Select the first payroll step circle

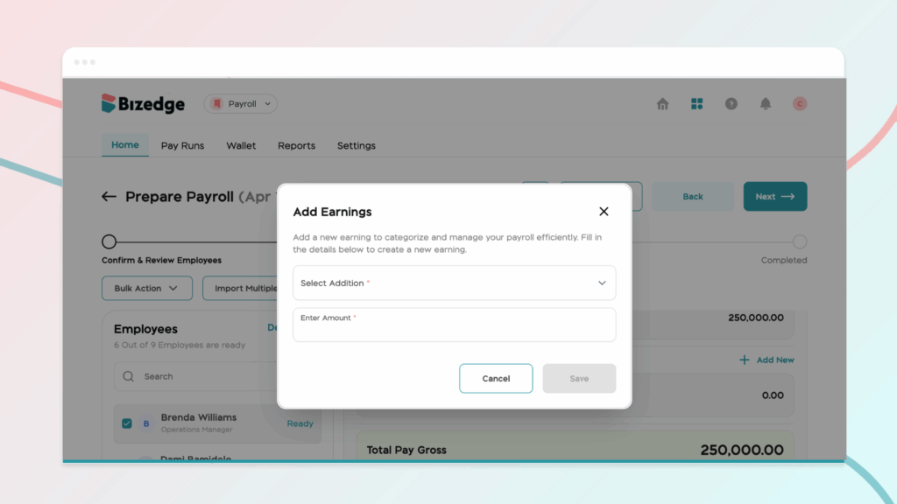[x=109, y=241]
